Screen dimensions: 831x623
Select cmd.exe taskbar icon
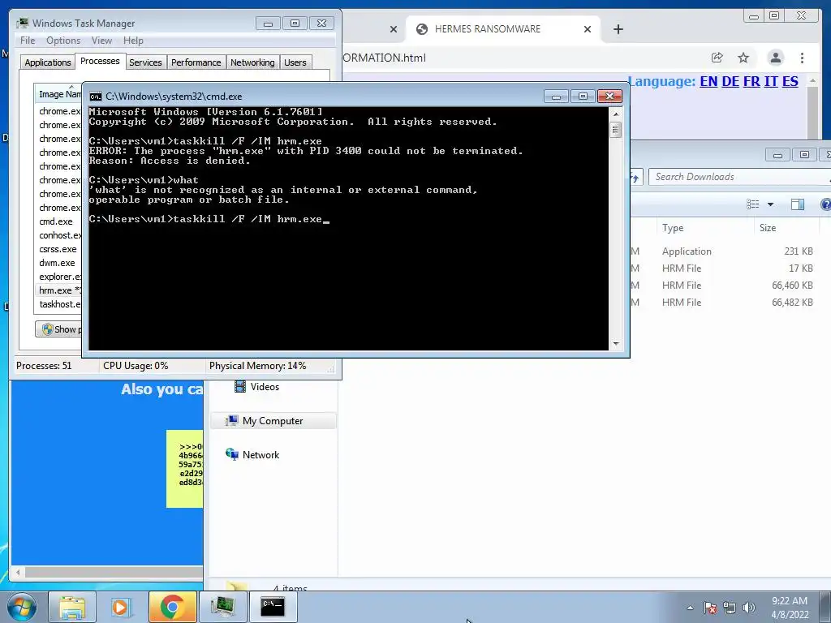[273, 607]
